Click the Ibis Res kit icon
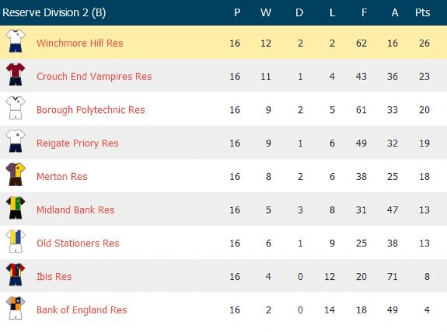Screen dimensions: 447x332 point(15,275)
